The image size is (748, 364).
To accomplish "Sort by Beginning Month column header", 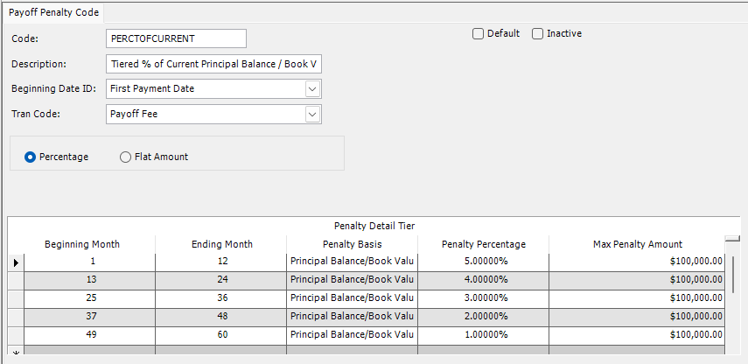I will pyautogui.click(x=82, y=244).
